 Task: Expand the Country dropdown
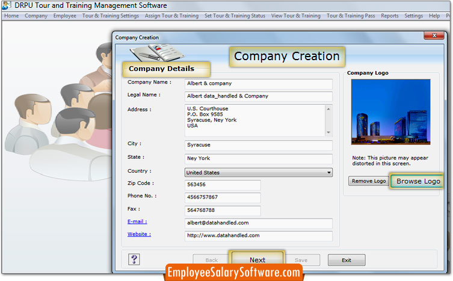tap(329, 173)
